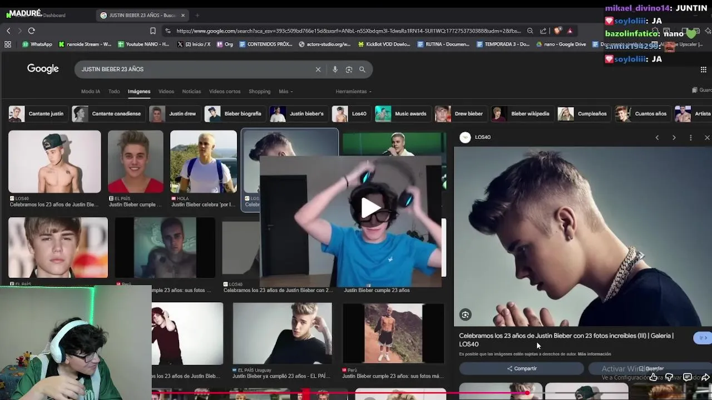Image resolution: width=712 pixels, height=400 pixels.
Task: Click the thumbs up feedback icon
Action: (x=653, y=377)
